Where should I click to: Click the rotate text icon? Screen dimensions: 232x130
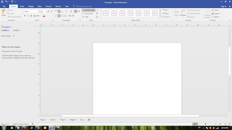pos(71,11)
